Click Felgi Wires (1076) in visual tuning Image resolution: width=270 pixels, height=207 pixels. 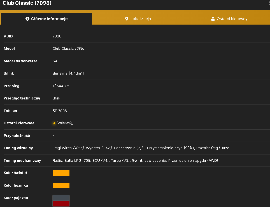pyautogui.click(x=68, y=148)
